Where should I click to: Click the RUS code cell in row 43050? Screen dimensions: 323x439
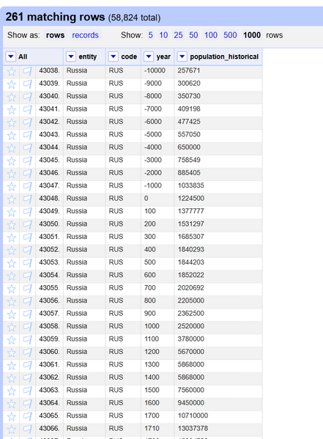[116, 224]
